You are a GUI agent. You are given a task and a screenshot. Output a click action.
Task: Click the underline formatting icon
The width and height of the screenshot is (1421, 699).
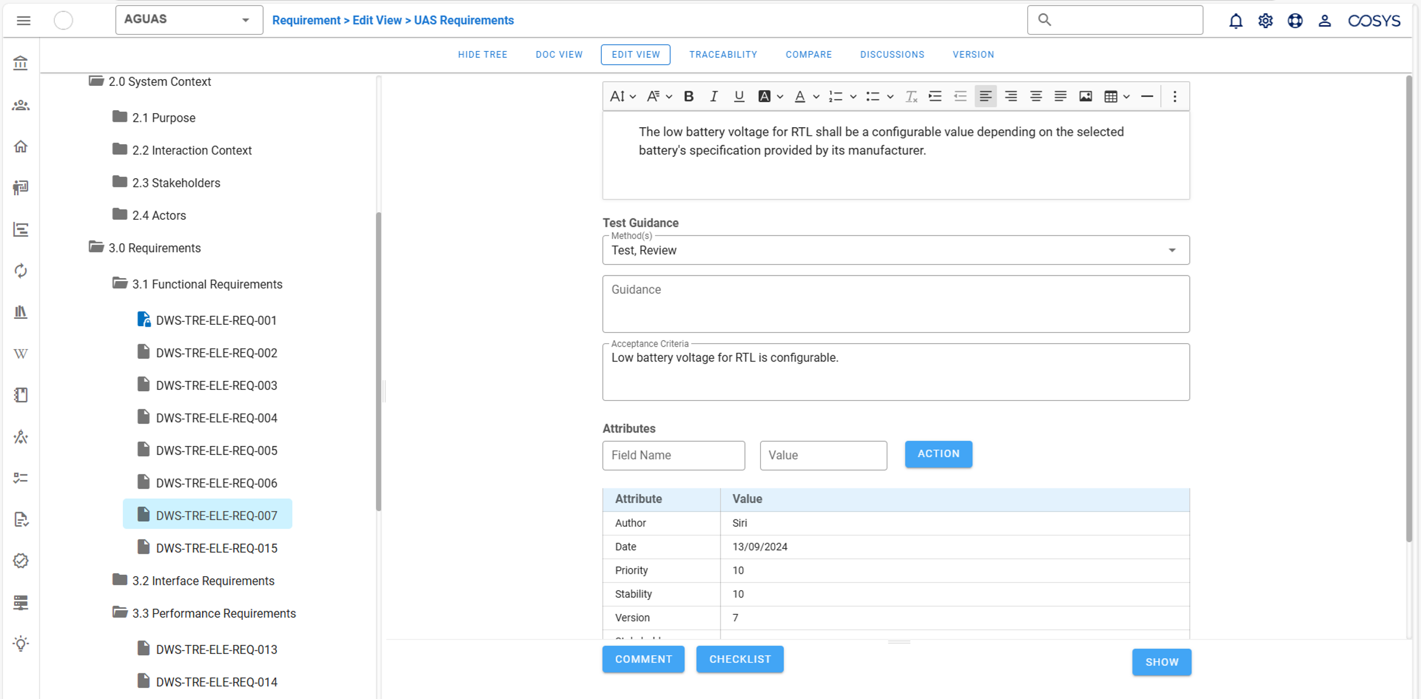738,96
